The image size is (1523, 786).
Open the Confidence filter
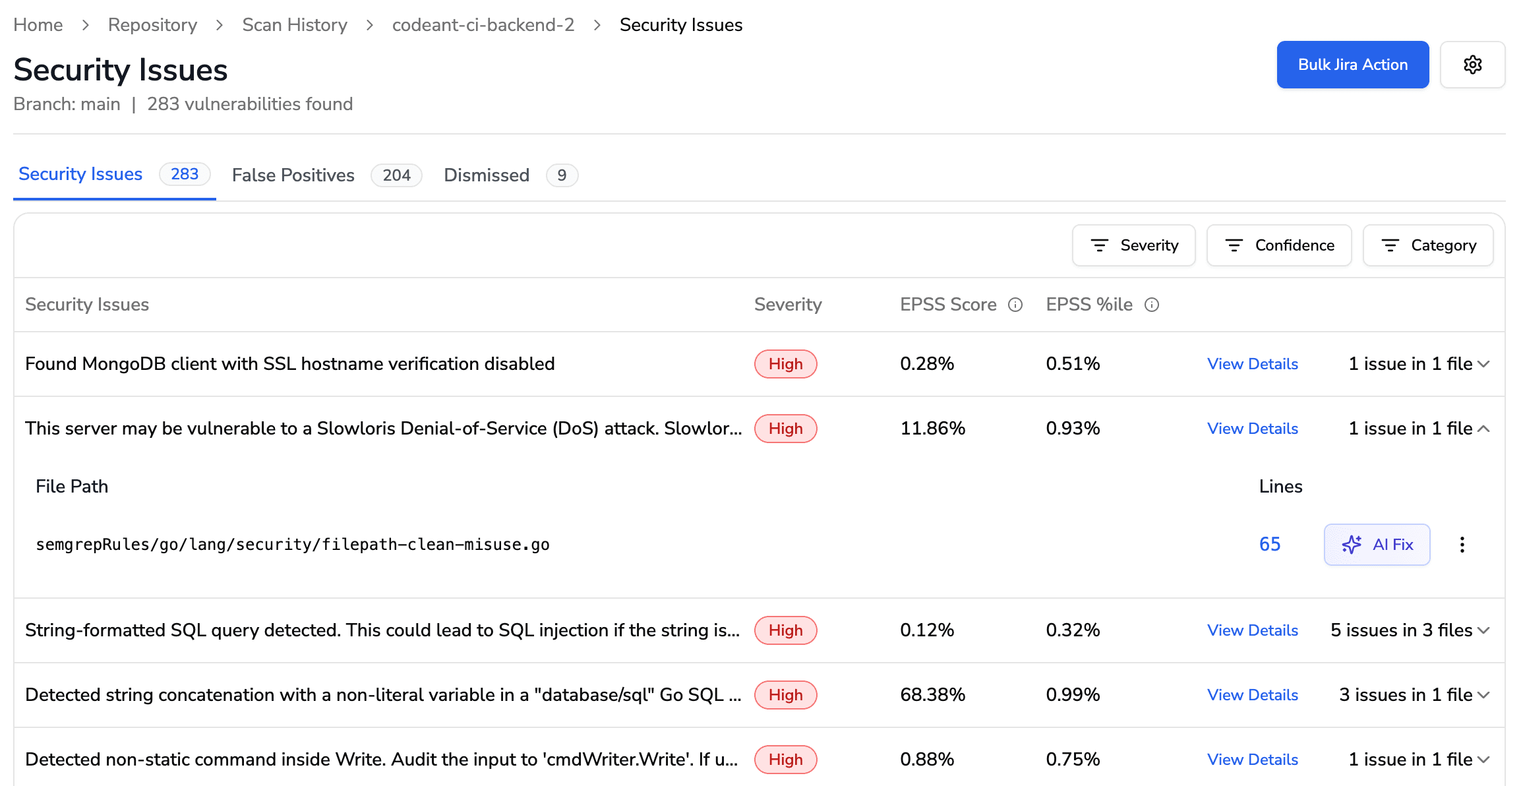click(1278, 245)
